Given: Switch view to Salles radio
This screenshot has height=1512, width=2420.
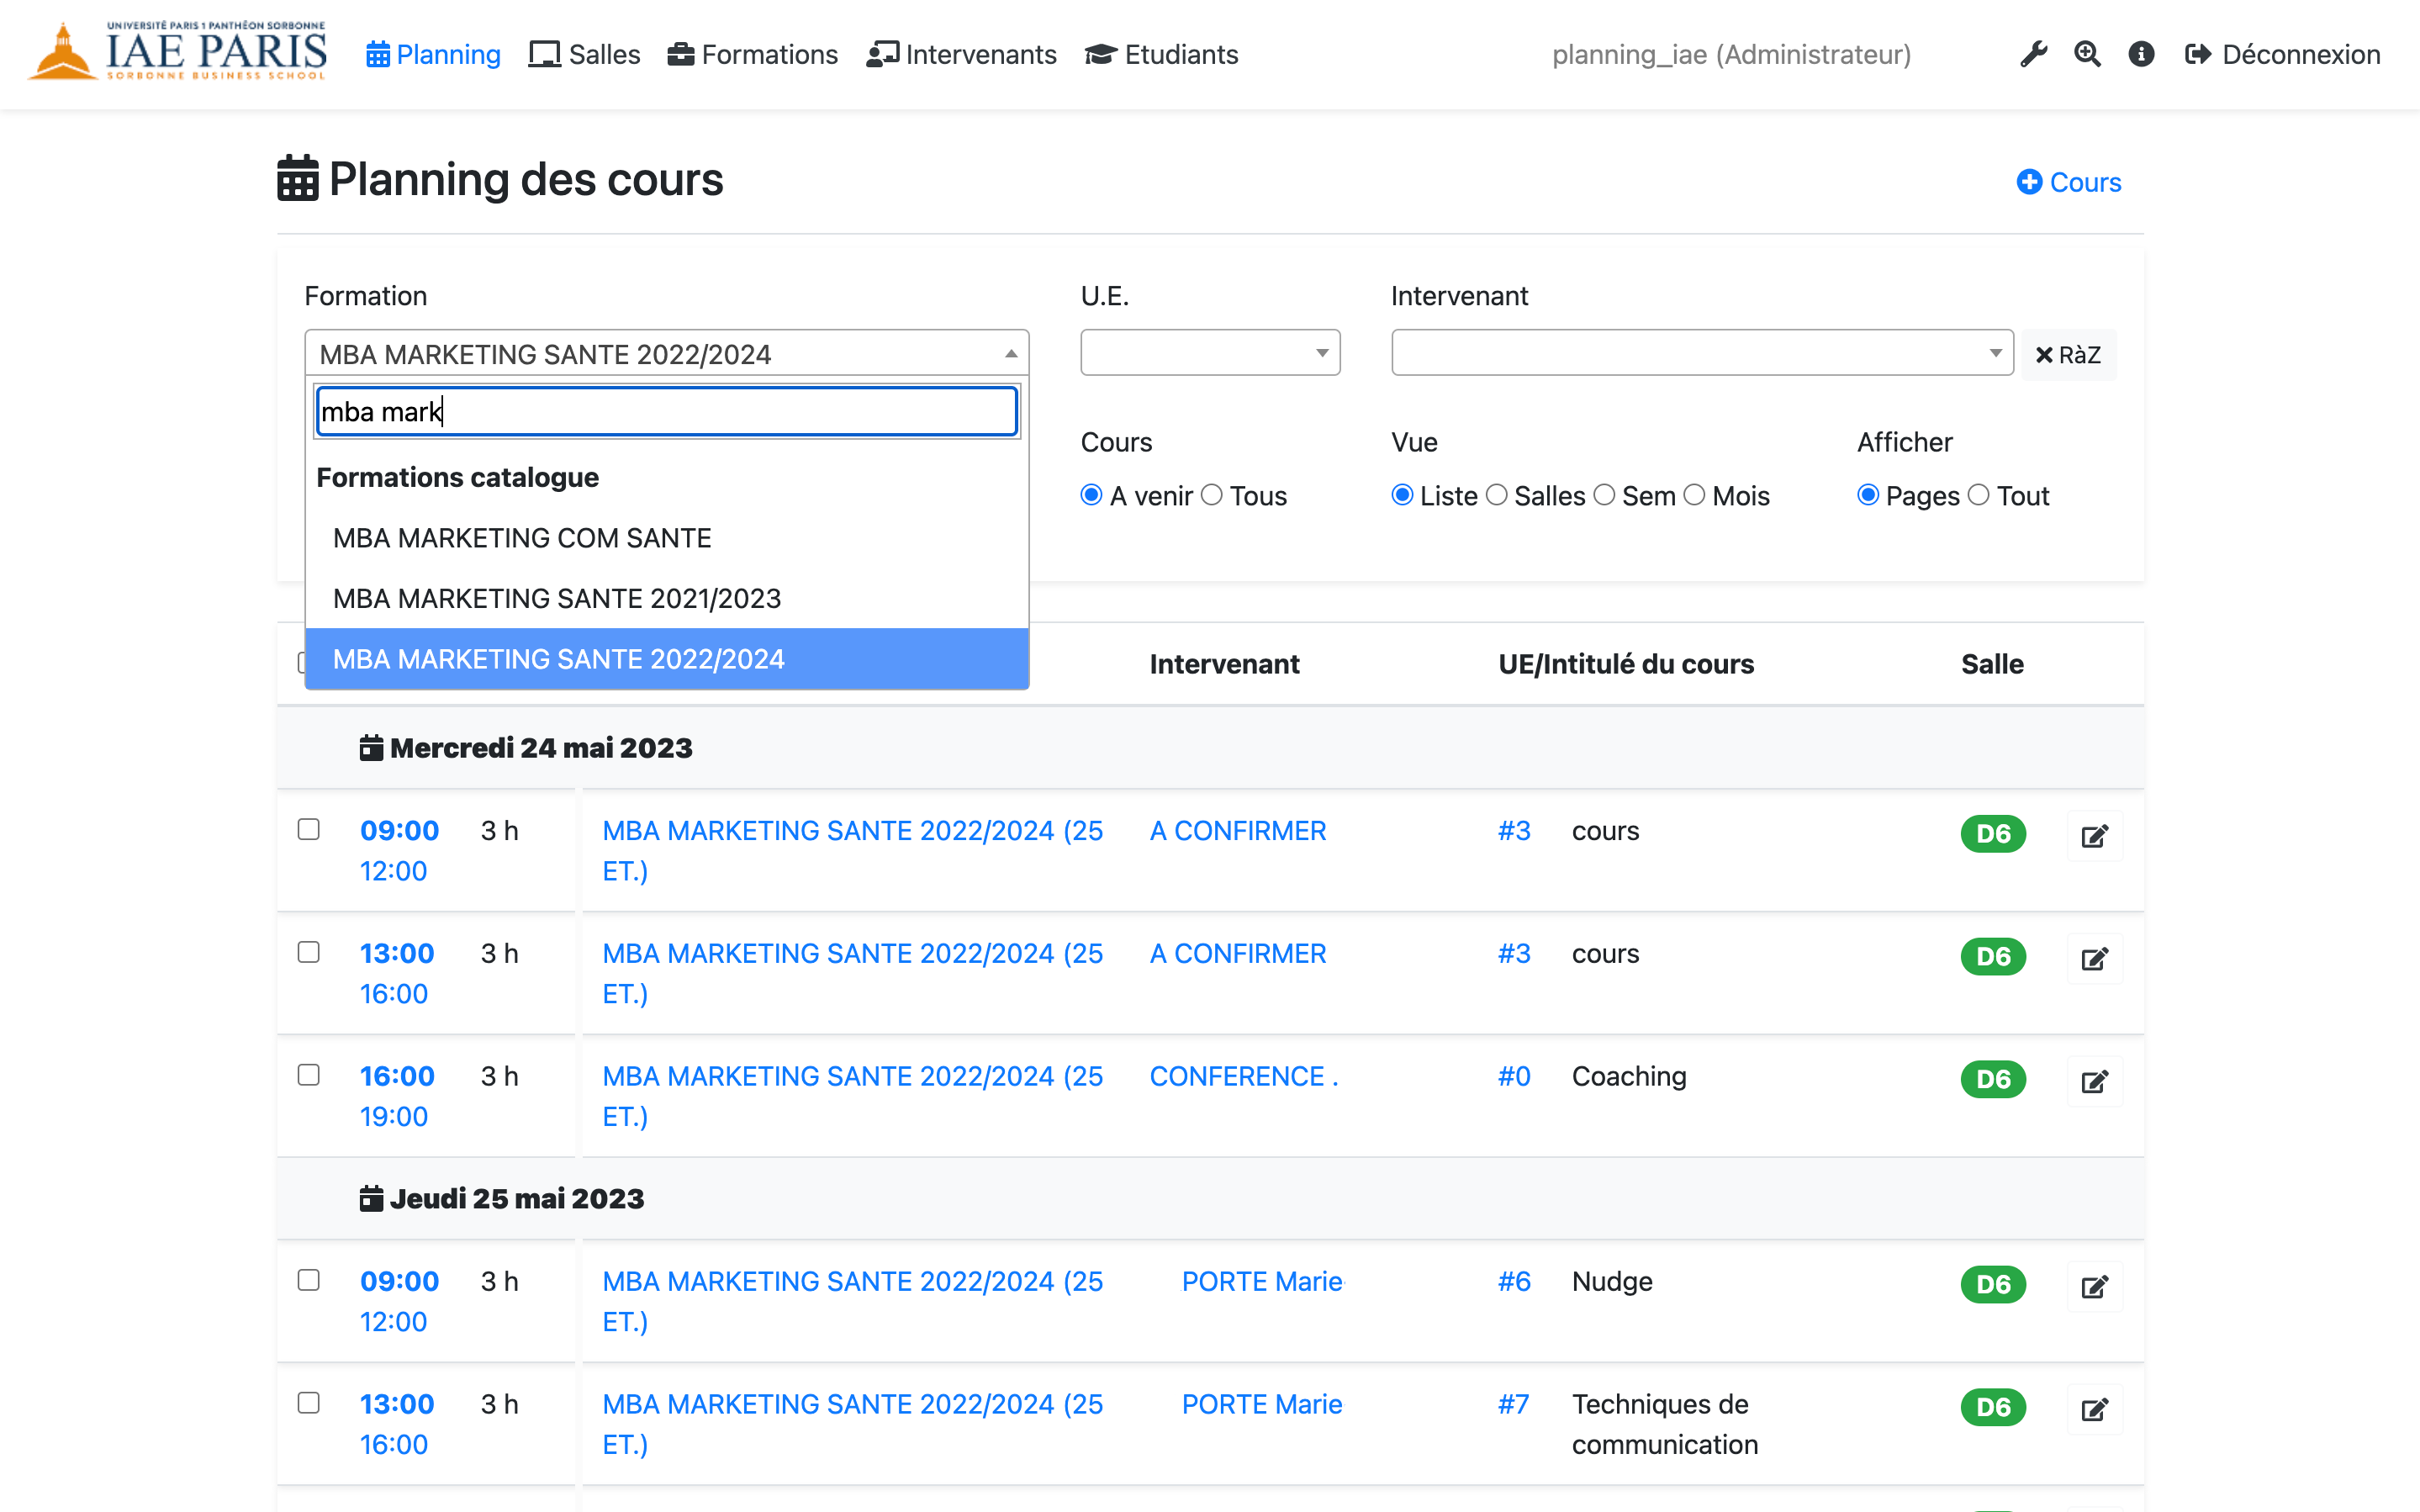Looking at the screenshot, I should pyautogui.click(x=1497, y=495).
